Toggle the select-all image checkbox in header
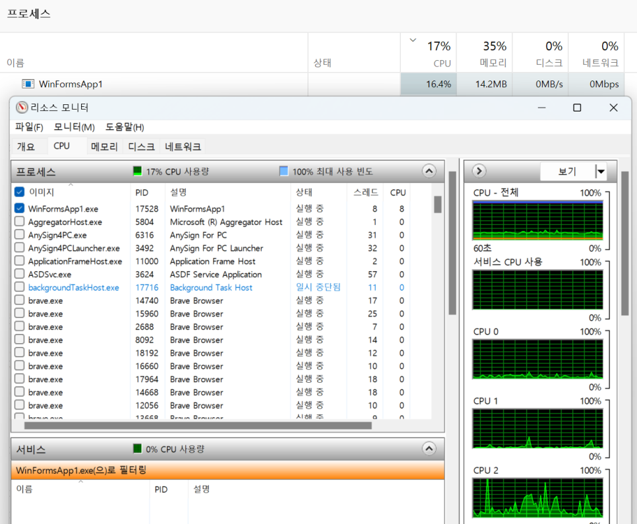 point(19,192)
